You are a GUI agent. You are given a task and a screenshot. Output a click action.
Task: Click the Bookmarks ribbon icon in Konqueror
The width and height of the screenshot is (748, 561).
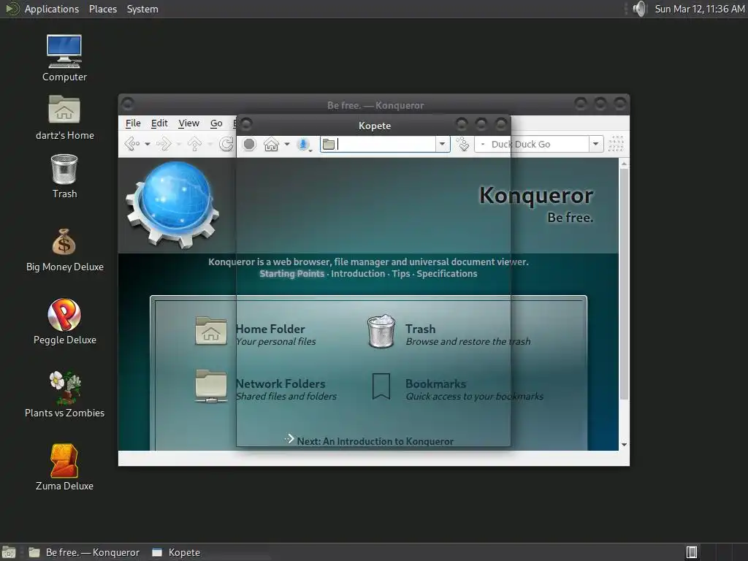(x=381, y=386)
